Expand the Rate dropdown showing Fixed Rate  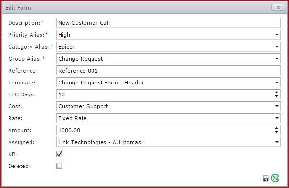coord(277,118)
